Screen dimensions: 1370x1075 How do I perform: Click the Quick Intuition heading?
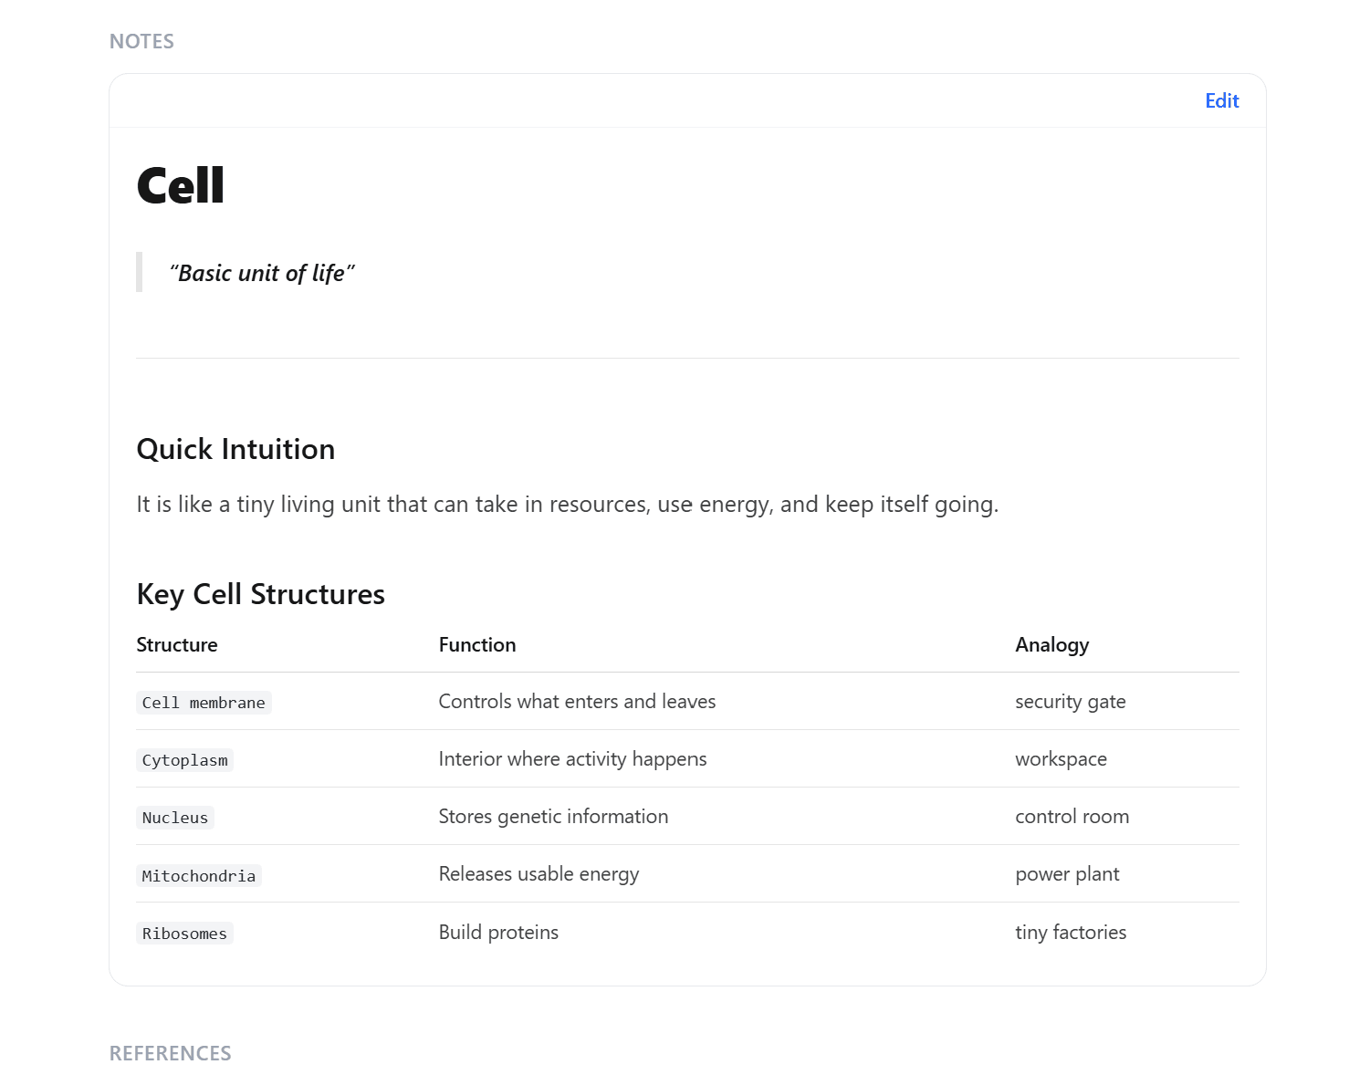pos(235,449)
